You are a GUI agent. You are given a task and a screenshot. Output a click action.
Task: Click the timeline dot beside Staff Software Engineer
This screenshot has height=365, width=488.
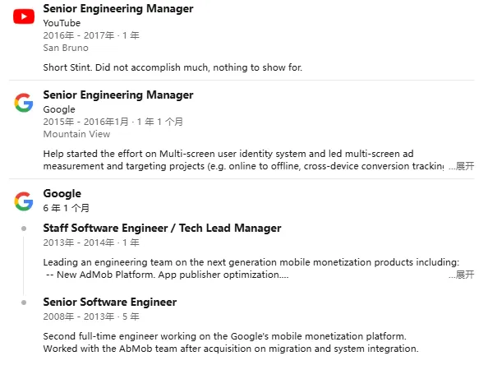pyautogui.click(x=24, y=229)
